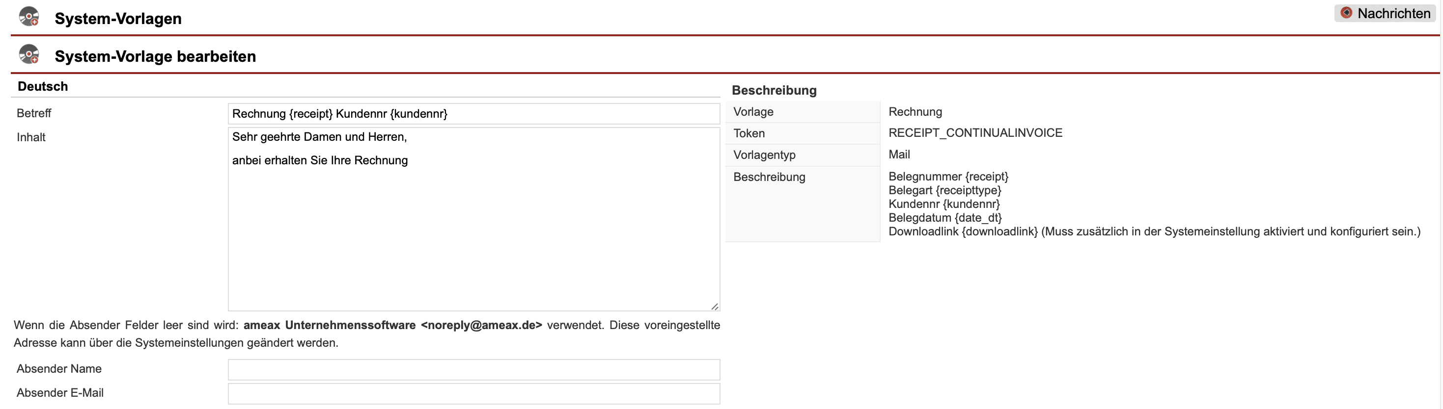Click the Inhalt textarea resize handle

[x=714, y=306]
